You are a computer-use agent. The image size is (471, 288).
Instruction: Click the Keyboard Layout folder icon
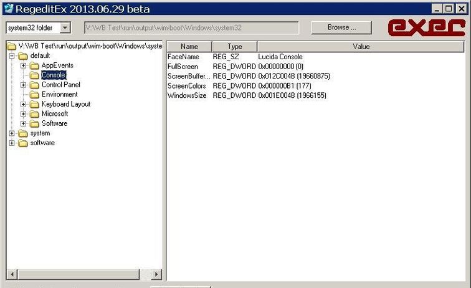click(35, 104)
